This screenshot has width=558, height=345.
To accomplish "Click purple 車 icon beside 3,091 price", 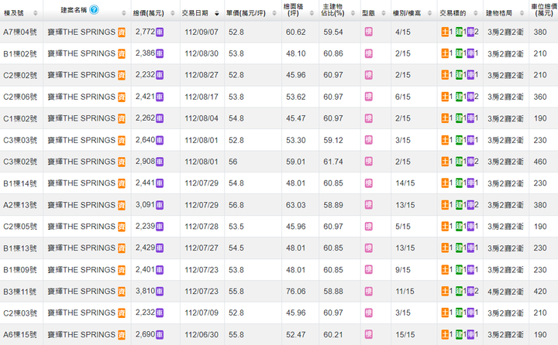I will [160, 205].
